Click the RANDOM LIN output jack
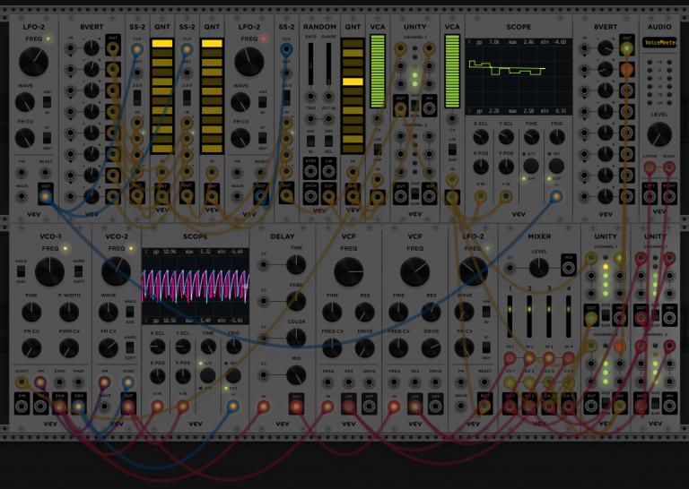The height and width of the screenshot is (489, 689). [328, 171]
